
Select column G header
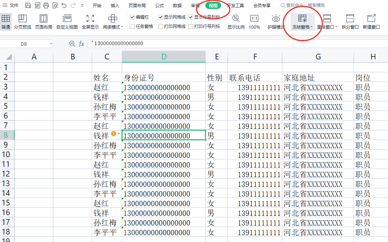pos(318,57)
